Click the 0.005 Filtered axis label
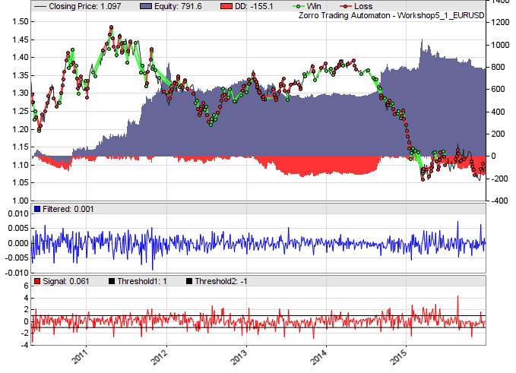 [x=18, y=228]
